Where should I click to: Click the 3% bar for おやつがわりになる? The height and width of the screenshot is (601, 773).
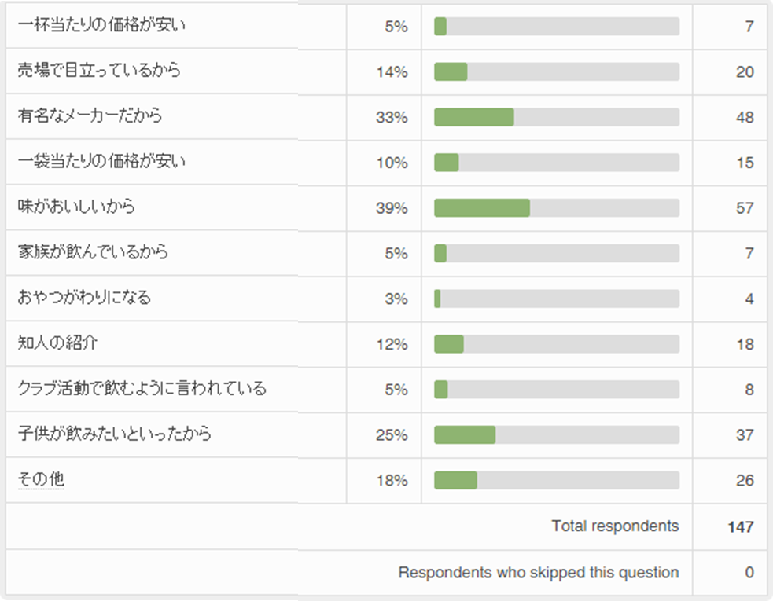point(437,299)
